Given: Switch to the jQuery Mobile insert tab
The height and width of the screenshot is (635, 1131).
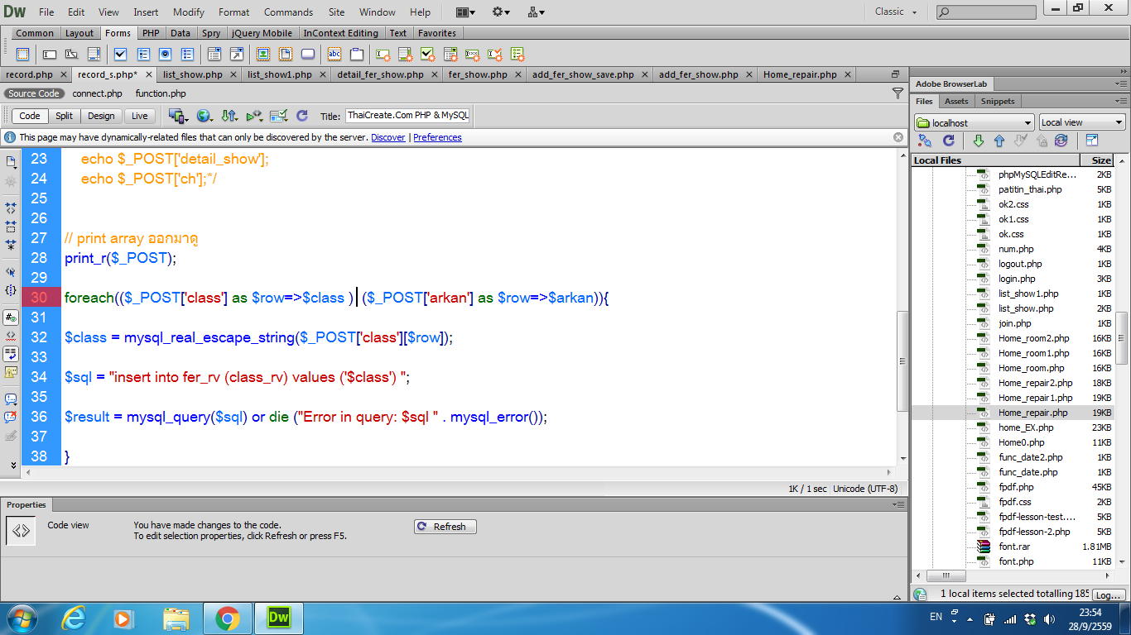Looking at the screenshot, I should 262,33.
